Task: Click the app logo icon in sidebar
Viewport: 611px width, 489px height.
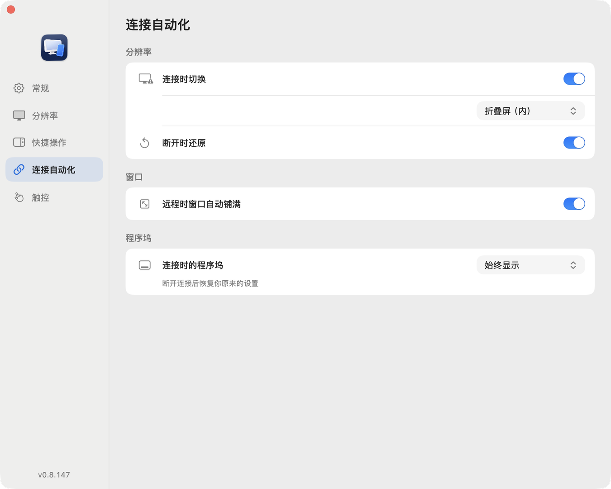Action: (54, 48)
